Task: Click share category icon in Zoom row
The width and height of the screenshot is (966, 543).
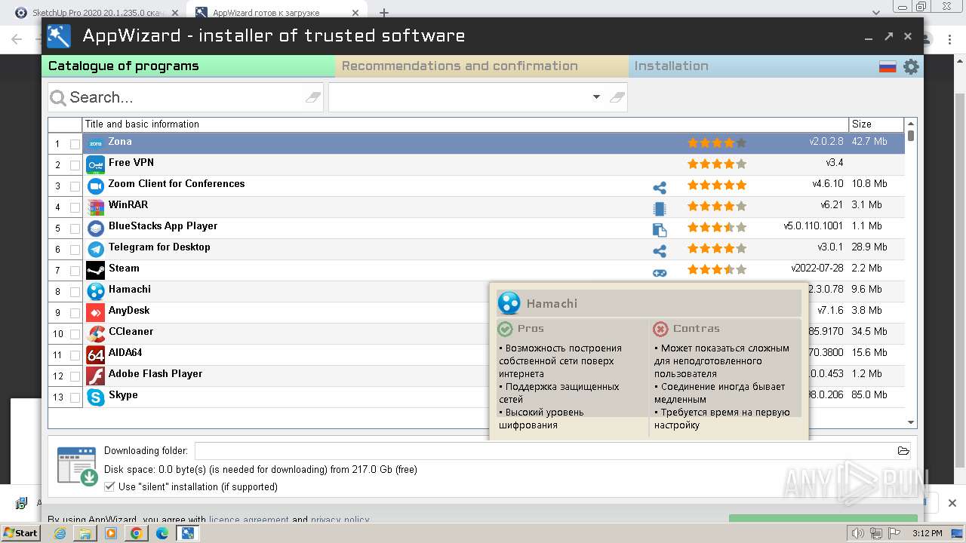Action: (x=660, y=188)
